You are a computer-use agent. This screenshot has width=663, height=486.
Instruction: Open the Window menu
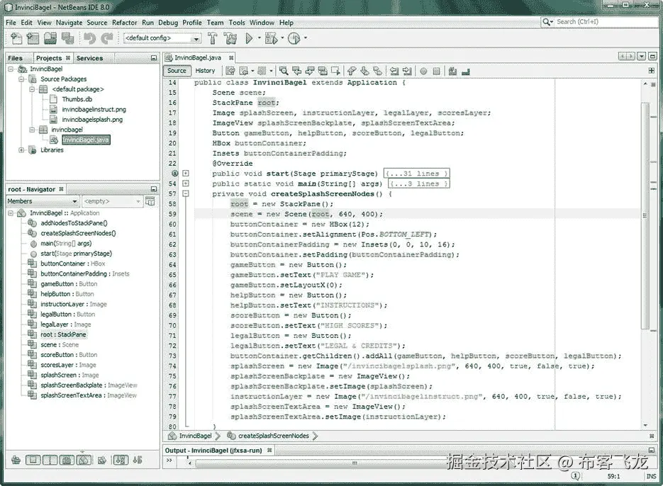(x=262, y=23)
